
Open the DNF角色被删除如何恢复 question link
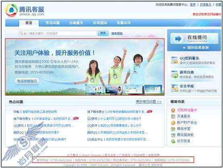[127, 112]
